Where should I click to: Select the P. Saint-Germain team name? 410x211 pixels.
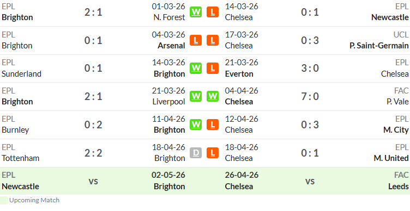pyautogui.click(x=379, y=46)
